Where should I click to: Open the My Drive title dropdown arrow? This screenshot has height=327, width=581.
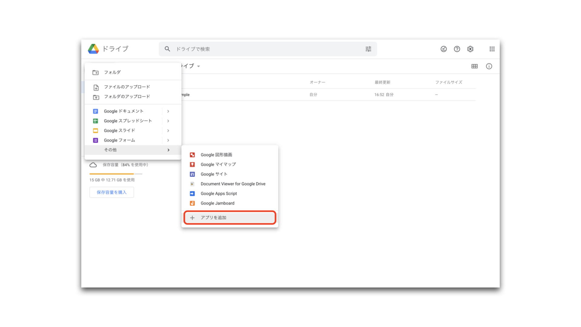199,66
